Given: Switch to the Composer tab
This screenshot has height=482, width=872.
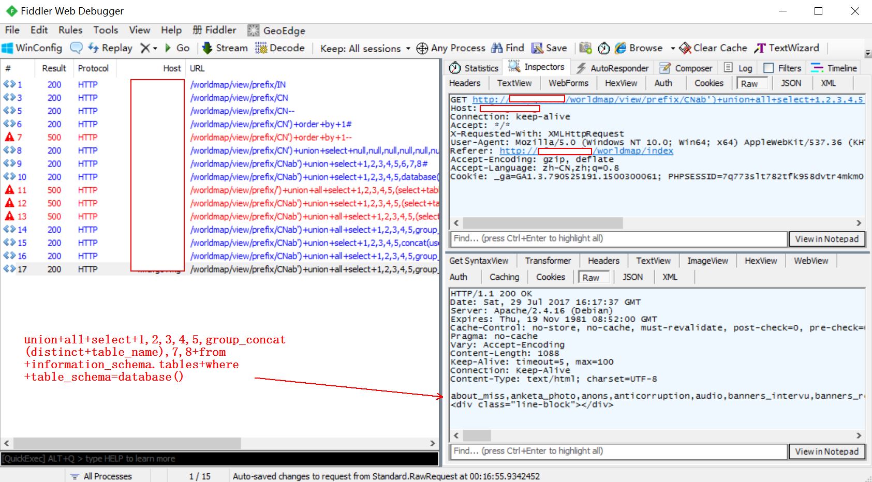Looking at the screenshot, I should coord(686,68).
